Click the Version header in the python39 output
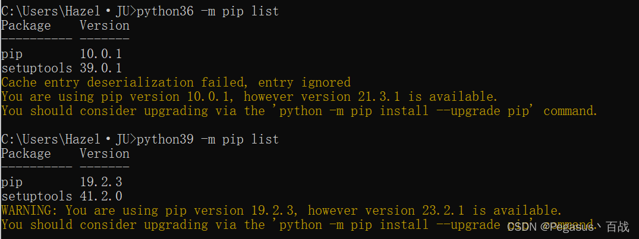639x239 pixels. 105,154
